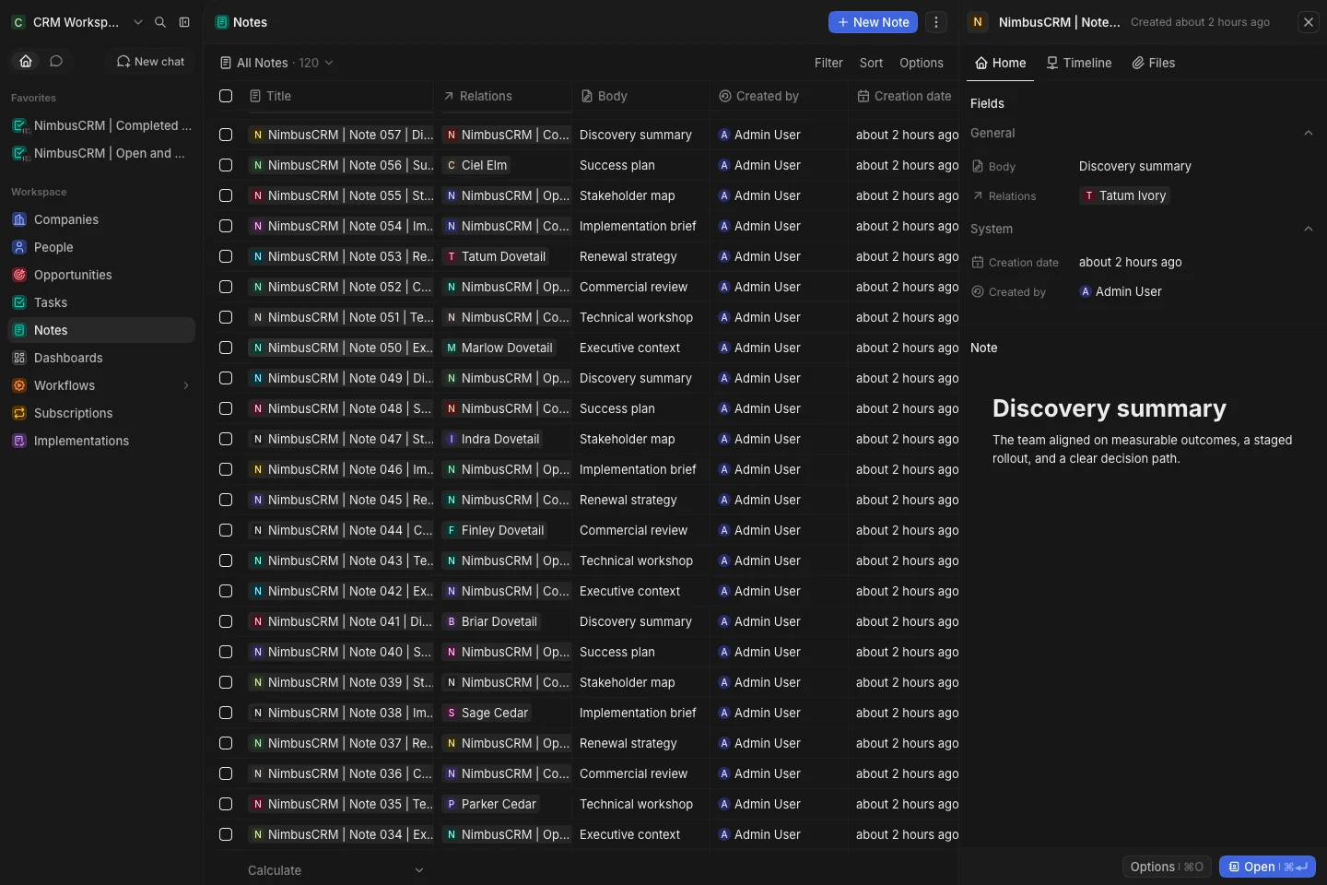Click the Sage Cedar relation chip
Viewport: 1327px width, 885px height.
(486, 713)
